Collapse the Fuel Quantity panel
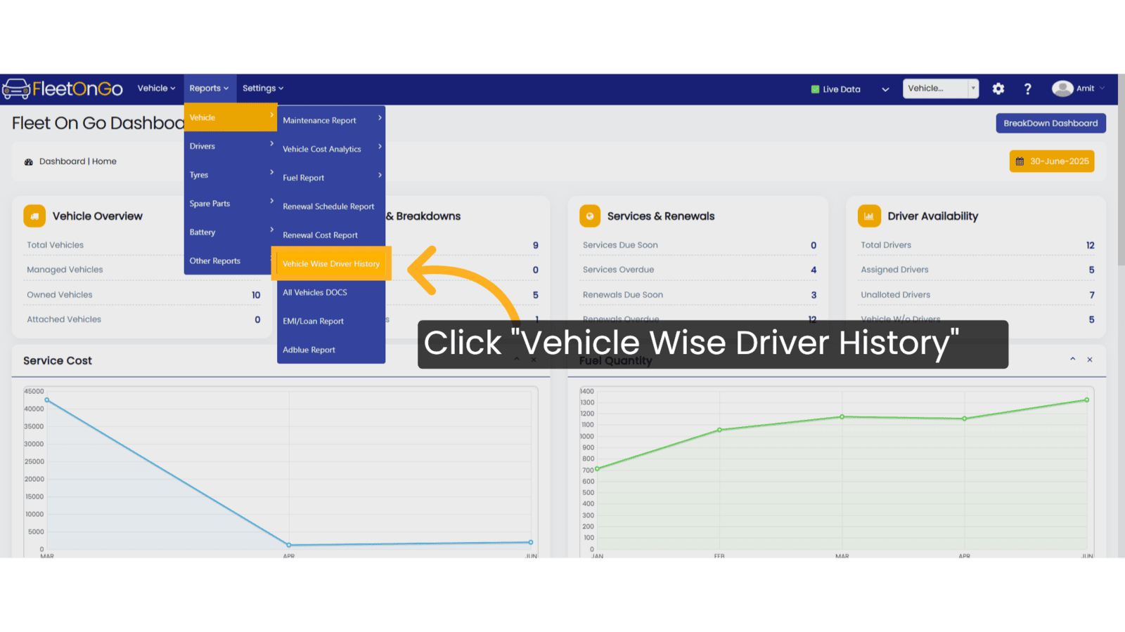 1072,359
